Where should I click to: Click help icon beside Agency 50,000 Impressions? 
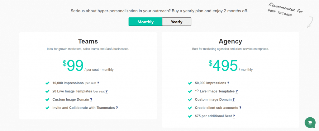coord(228,83)
